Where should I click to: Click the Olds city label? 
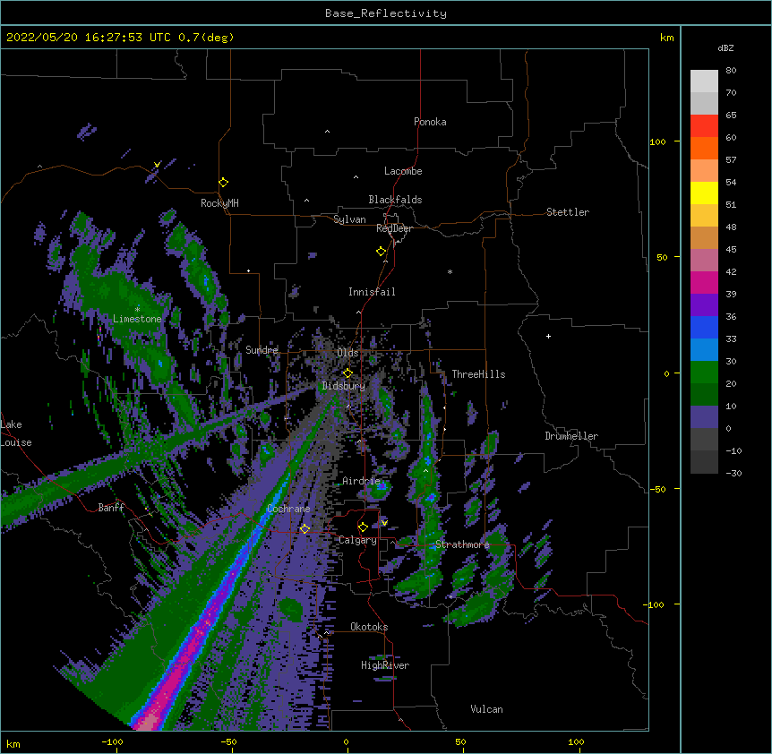click(x=347, y=353)
